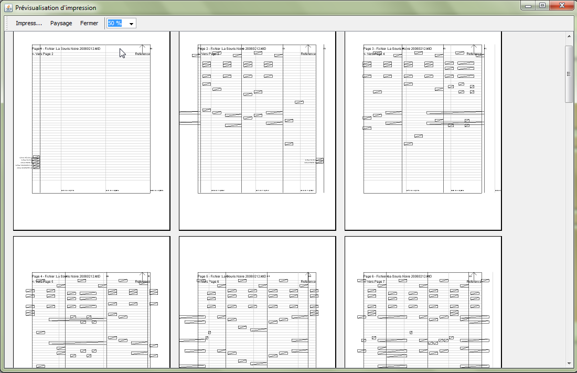Select the Page 6 preview thumbnail
The width and height of the screenshot is (577, 373).
pos(423,302)
